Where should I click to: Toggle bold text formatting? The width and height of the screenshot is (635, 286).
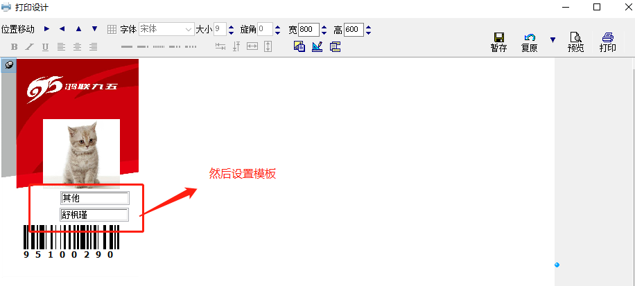click(14, 47)
